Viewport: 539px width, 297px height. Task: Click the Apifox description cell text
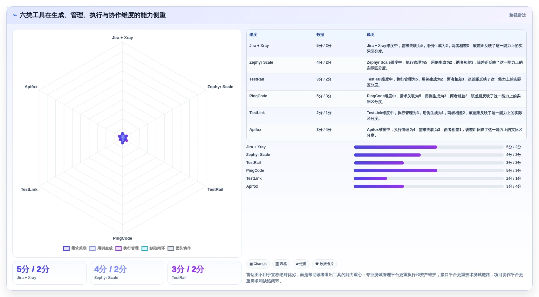pos(445,132)
